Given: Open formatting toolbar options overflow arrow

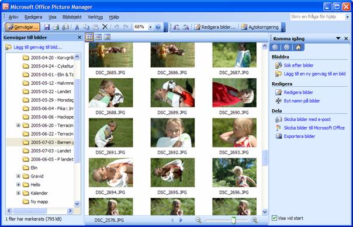Looking at the screenshot, I should coord(283,27).
